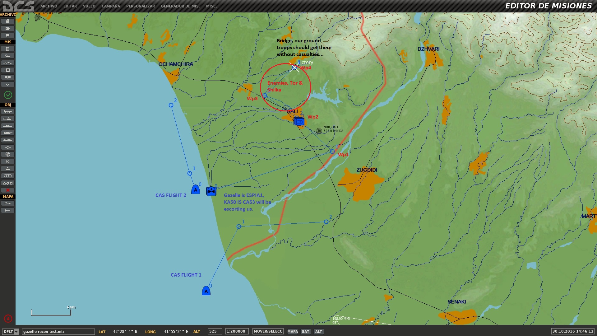Open the bowl-shaped OBJ icon

8,169
